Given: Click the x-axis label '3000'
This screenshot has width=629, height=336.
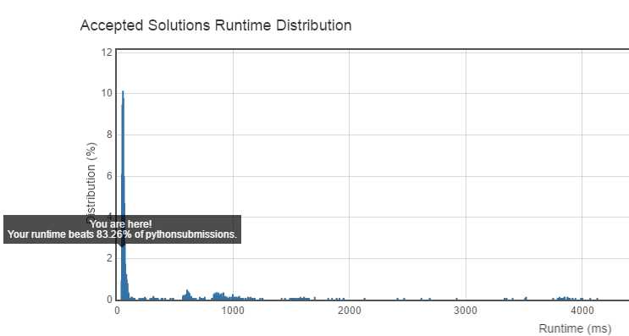Looking at the screenshot, I should pyautogui.click(x=466, y=311).
